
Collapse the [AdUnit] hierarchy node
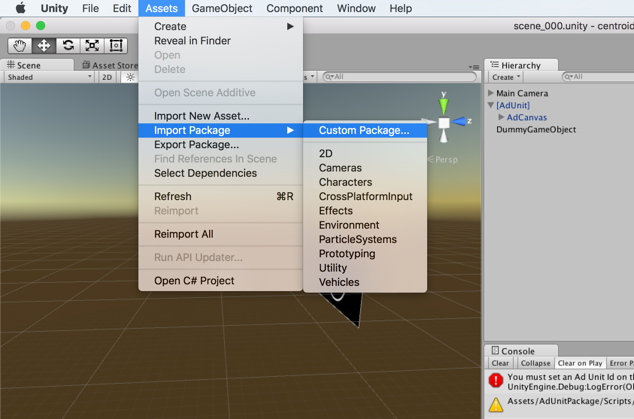coord(491,105)
